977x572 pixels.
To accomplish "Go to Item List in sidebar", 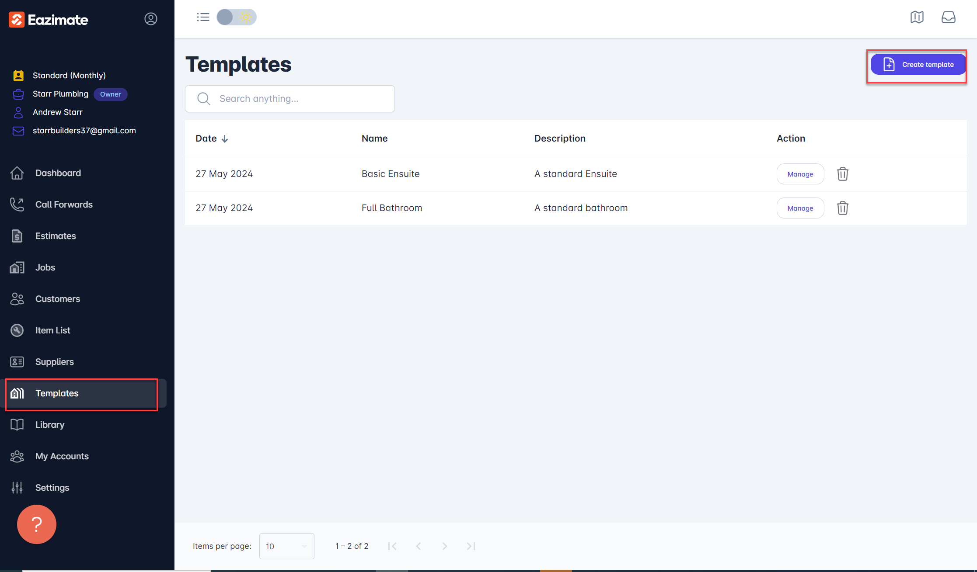I will click(x=52, y=330).
